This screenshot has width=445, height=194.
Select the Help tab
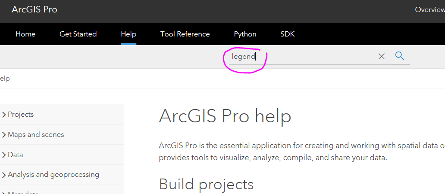(x=128, y=34)
